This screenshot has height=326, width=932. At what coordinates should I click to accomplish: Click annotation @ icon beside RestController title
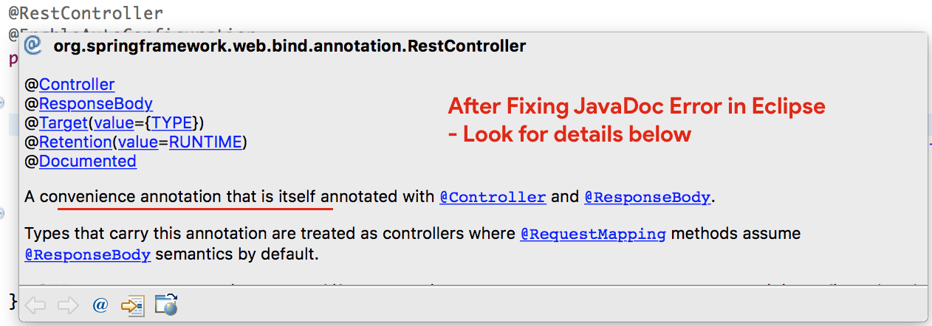(x=33, y=46)
